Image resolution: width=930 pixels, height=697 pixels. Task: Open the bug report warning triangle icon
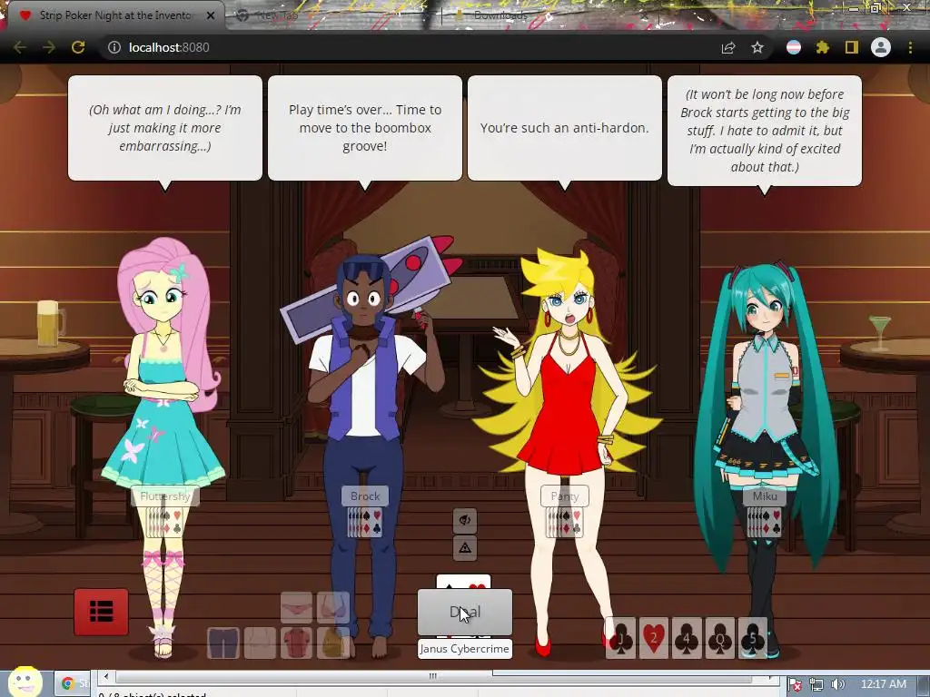click(465, 547)
